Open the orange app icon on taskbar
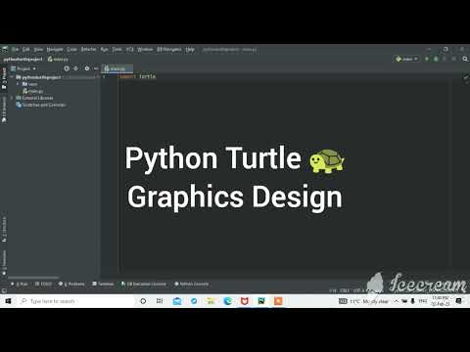Screen dimensions: 470x352 pos(278,301)
